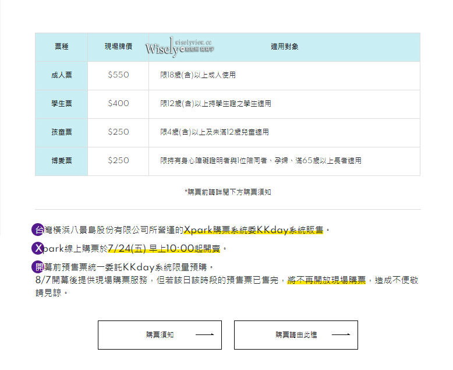Click arrow icon in 購票須知 button
The height and width of the screenshot is (370, 453).
coord(204,334)
